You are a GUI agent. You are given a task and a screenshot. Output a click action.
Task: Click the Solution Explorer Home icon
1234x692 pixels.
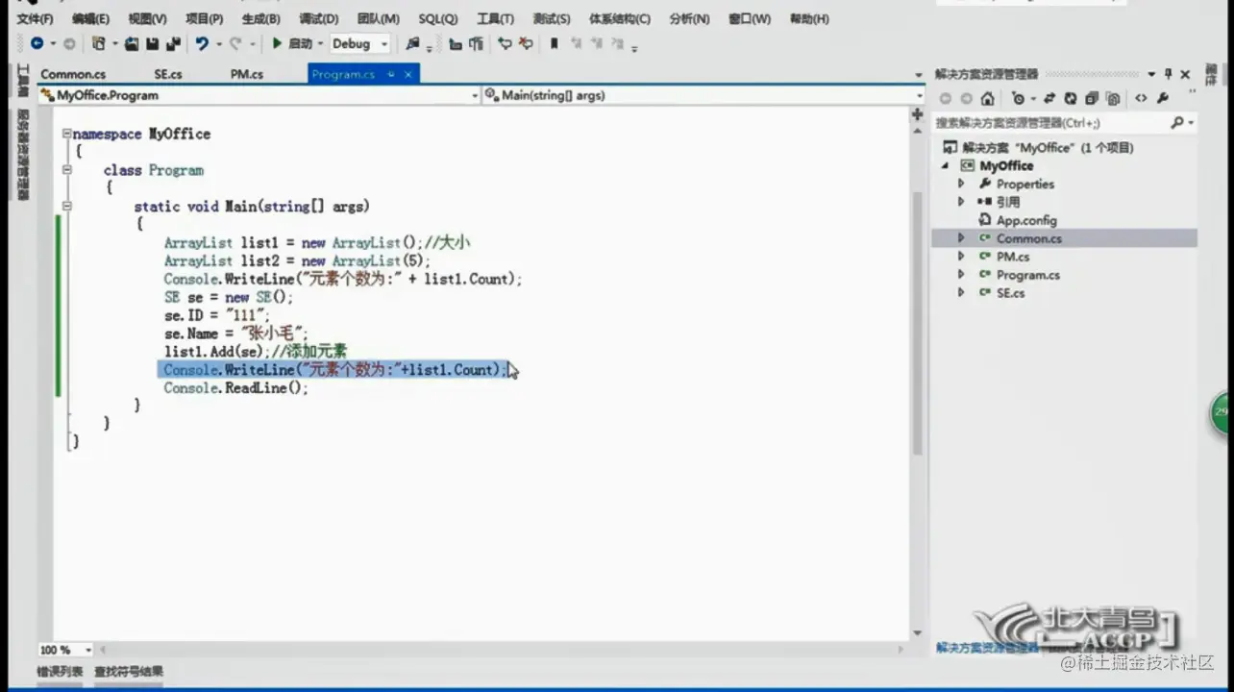coord(988,98)
